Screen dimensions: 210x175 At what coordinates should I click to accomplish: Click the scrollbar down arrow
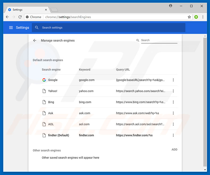(205, 170)
